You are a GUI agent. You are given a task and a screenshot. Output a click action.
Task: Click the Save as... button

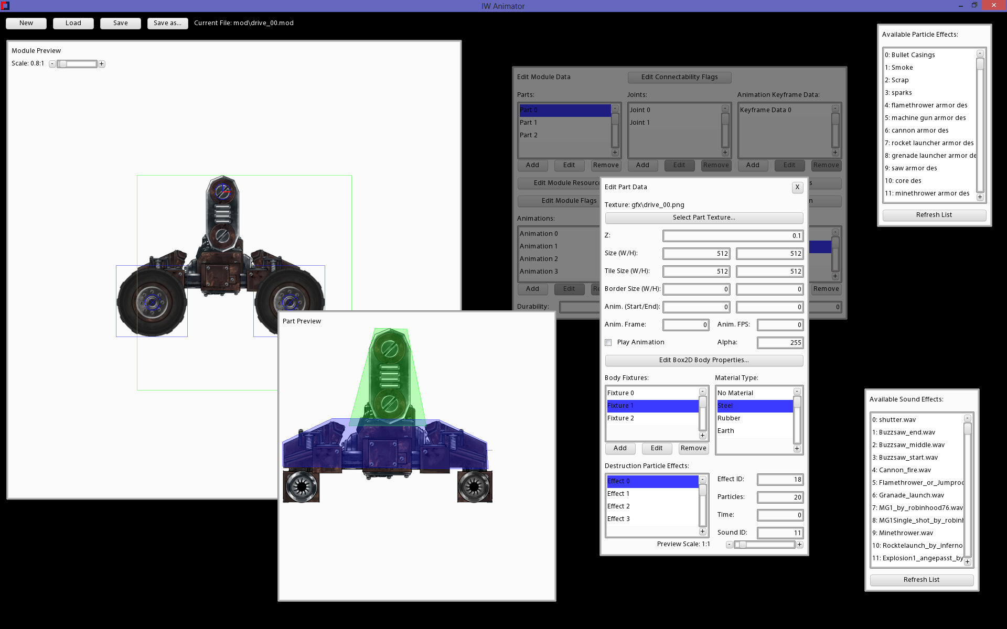[167, 23]
